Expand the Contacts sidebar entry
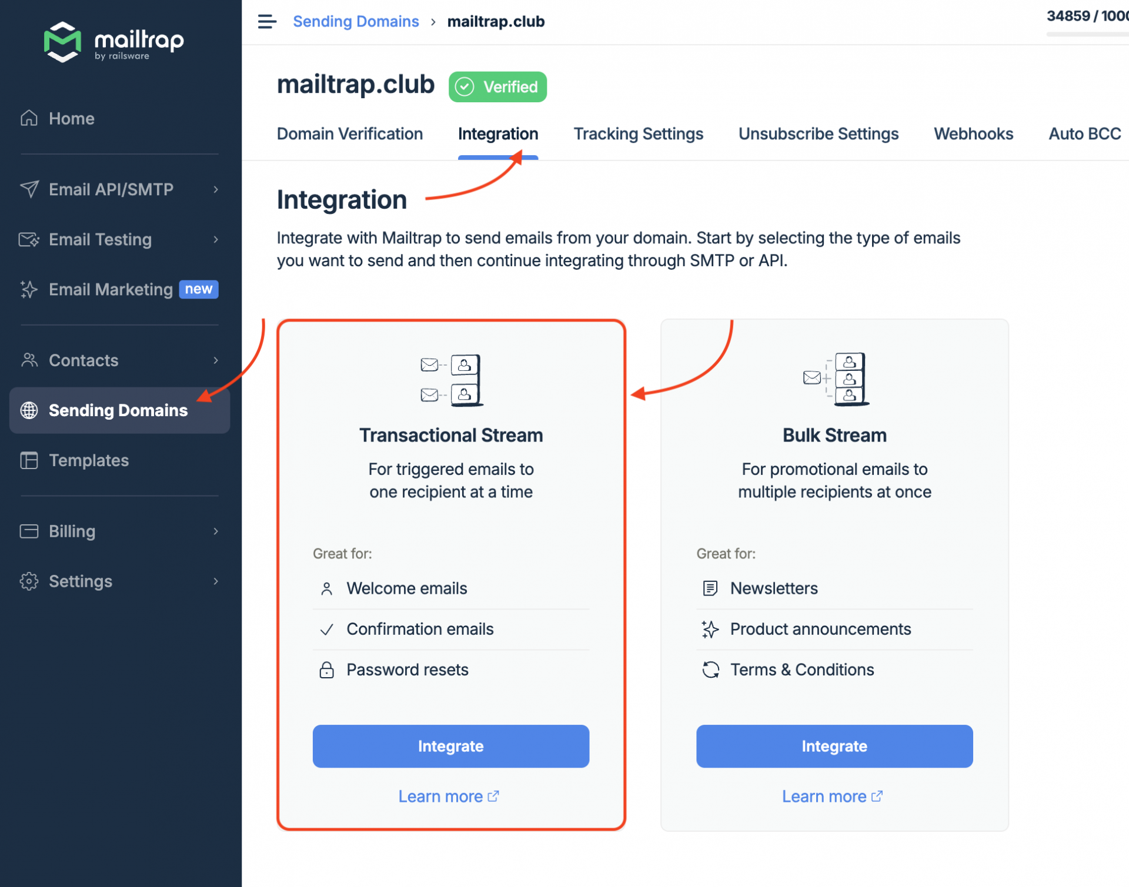Screen dimensions: 1129x887 (x=216, y=360)
